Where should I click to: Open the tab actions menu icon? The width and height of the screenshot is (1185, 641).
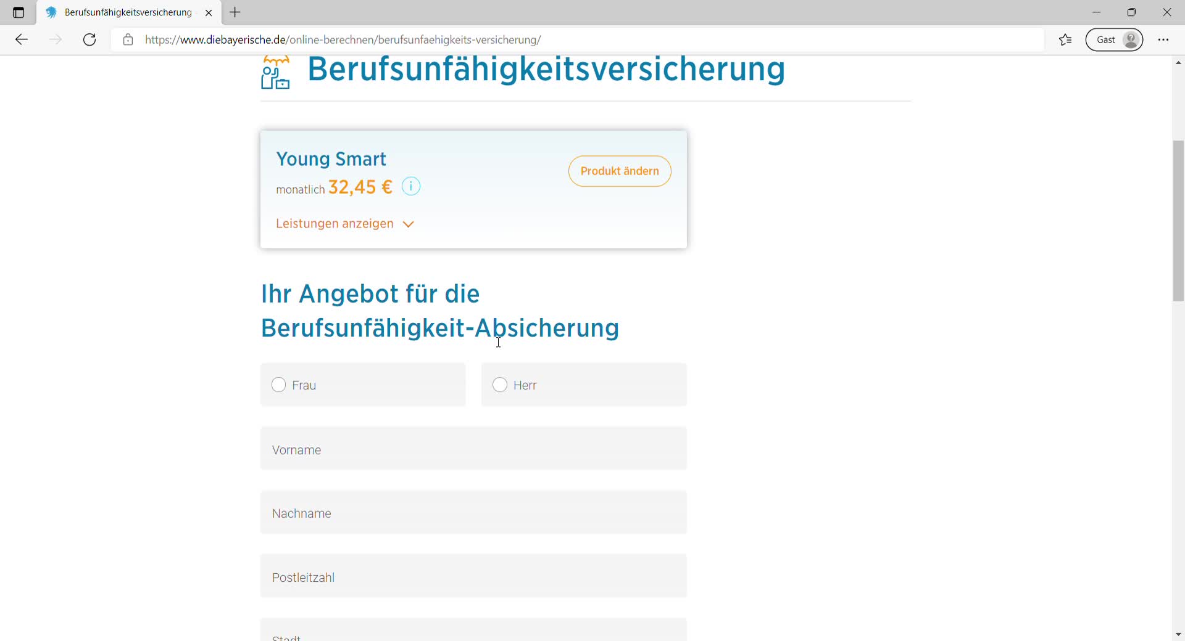pyautogui.click(x=19, y=12)
